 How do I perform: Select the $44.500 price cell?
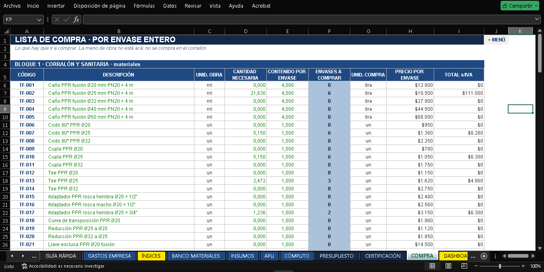pyautogui.click(x=410, y=109)
